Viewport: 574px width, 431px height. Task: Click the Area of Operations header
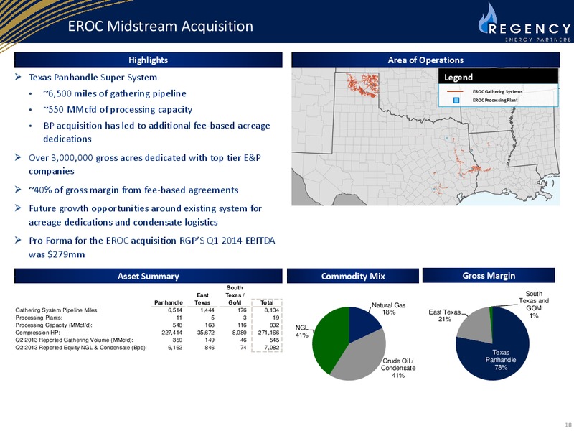tap(425, 60)
